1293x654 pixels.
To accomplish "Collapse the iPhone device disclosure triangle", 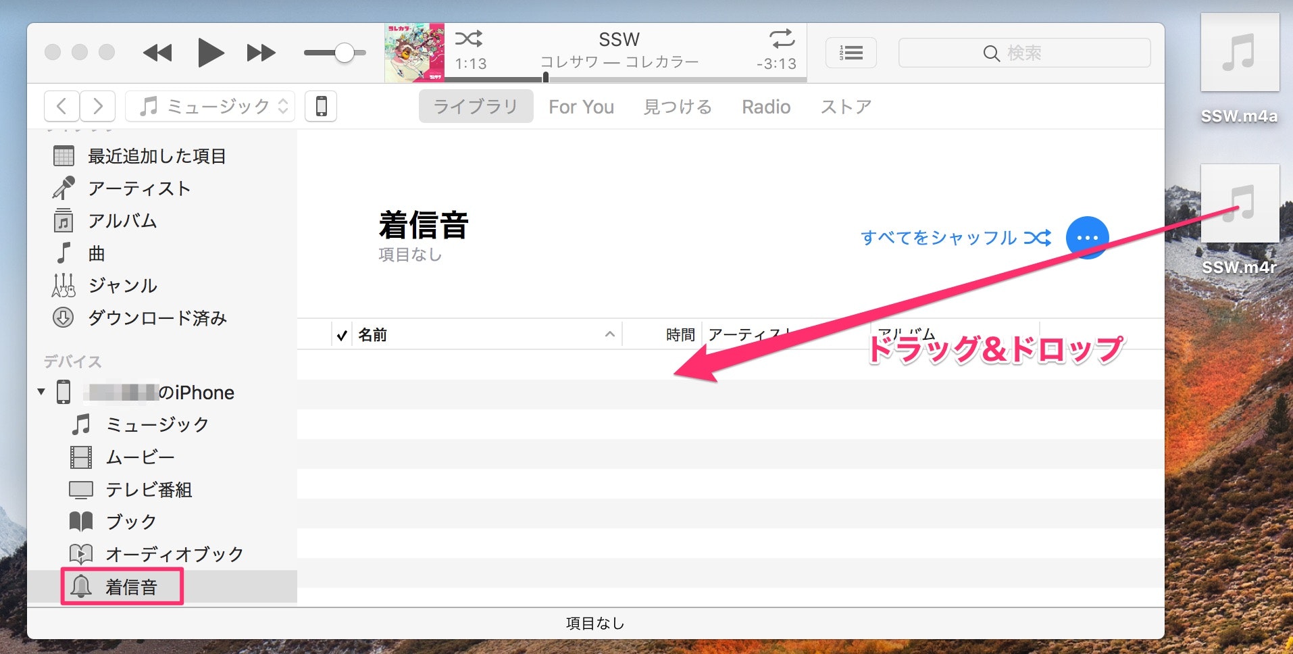I will (x=41, y=392).
